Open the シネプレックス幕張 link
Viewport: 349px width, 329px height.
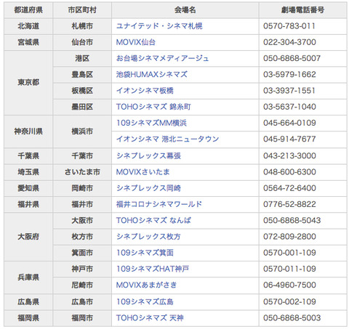[148, 155]
